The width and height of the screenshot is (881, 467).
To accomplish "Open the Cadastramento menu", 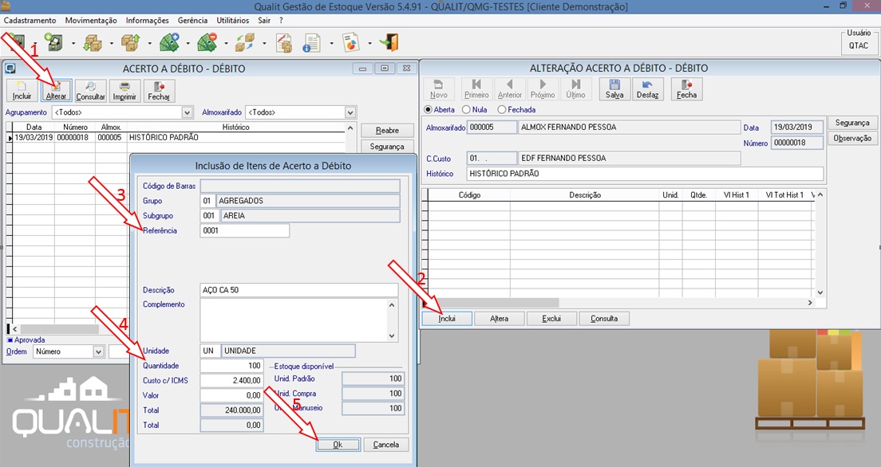I will [x=30, y=20].
